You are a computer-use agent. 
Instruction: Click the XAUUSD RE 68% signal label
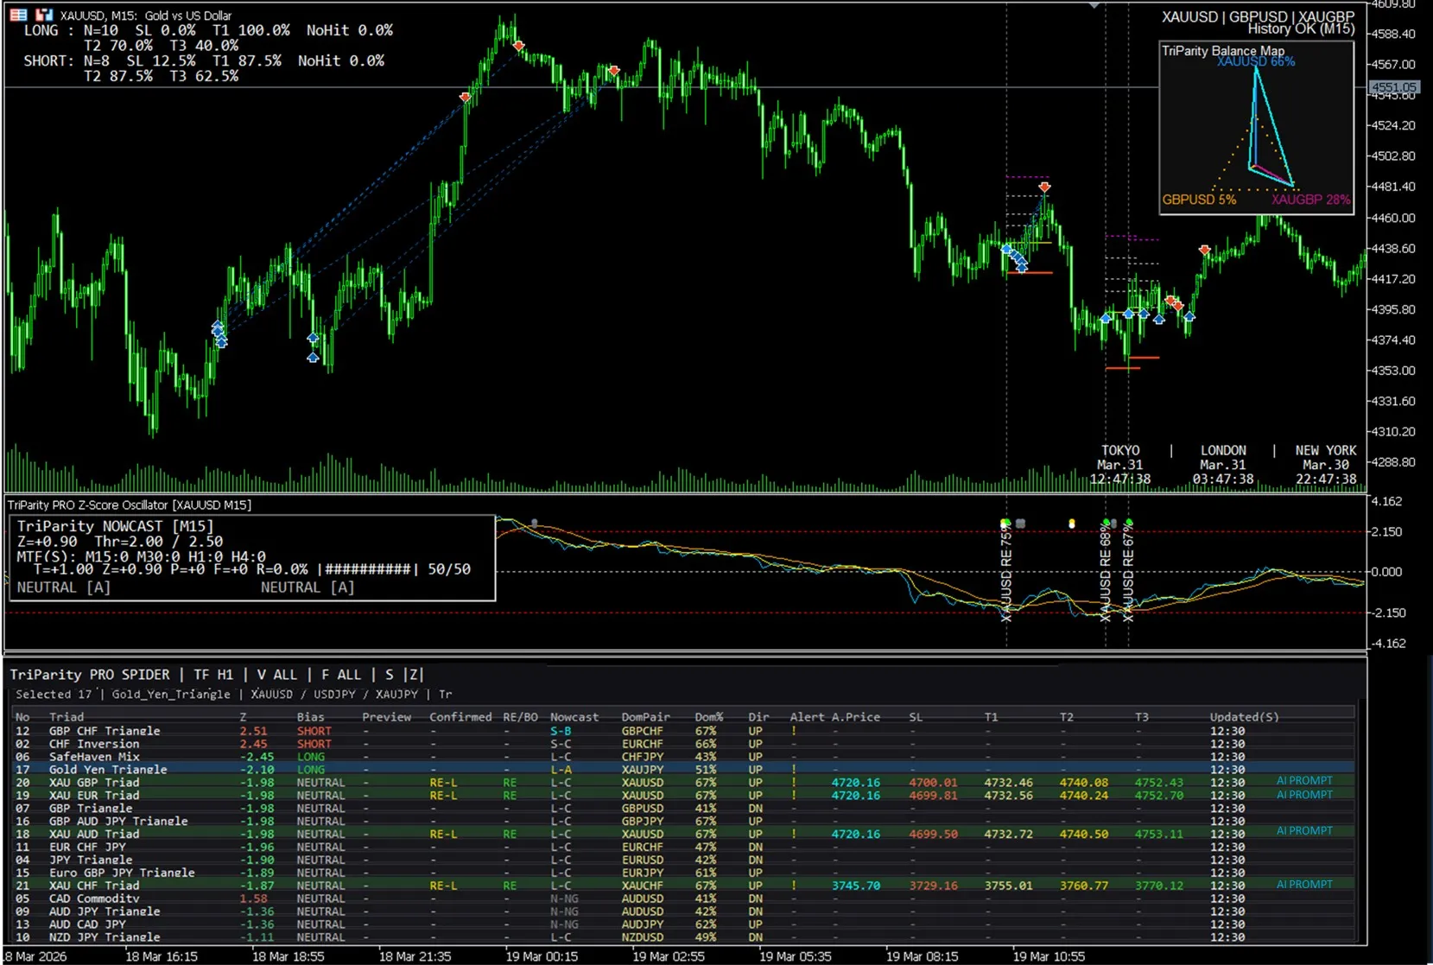tap(1106, 575)
